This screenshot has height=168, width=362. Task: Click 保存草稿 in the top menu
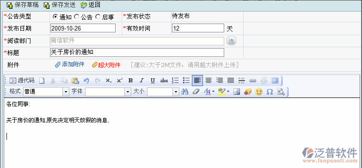coord(22,5)
